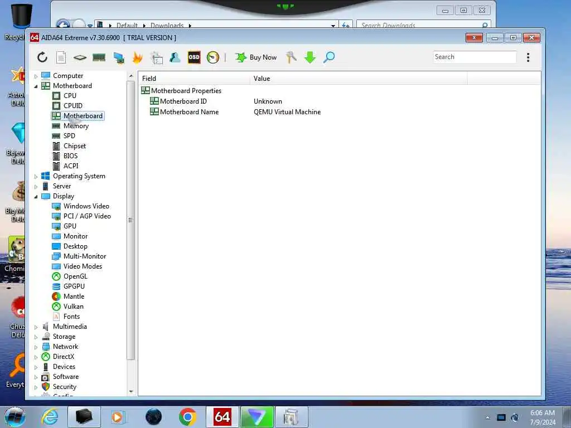
Task: Click the user profile toolbar icon
Action: tap(175, 57)
